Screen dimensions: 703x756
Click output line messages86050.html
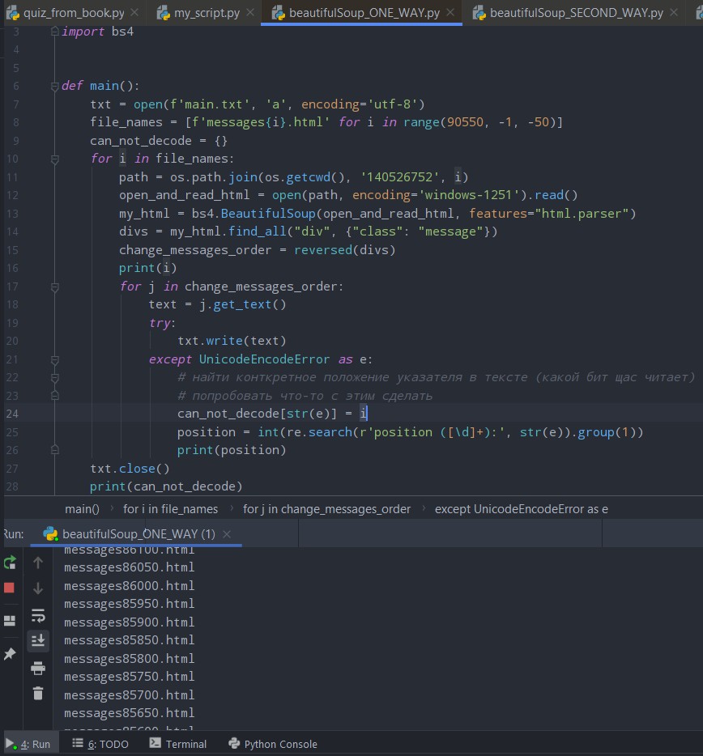(x=129, y=567)
